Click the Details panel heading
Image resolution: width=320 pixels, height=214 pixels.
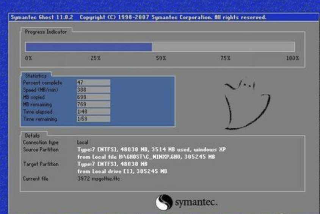pos(32,135)
